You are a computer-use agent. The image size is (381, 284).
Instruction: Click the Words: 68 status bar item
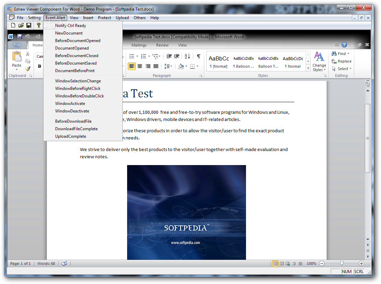(x=46, y=263)
